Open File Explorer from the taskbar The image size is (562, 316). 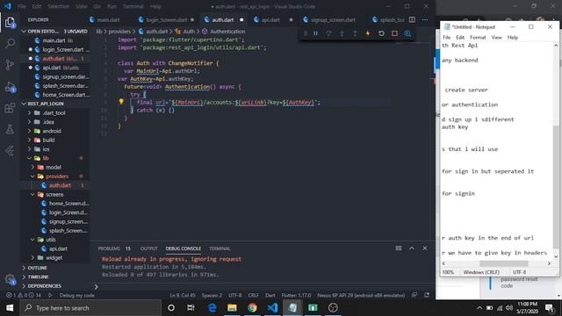click(232, 308)
